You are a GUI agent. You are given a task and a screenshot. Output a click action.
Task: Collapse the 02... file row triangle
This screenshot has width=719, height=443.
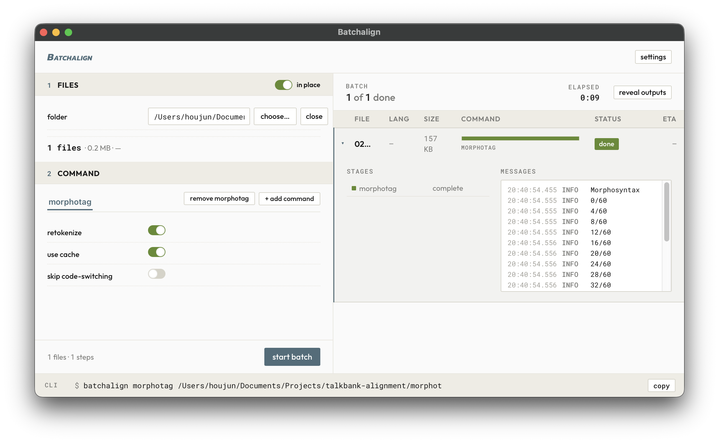point(343,143)
